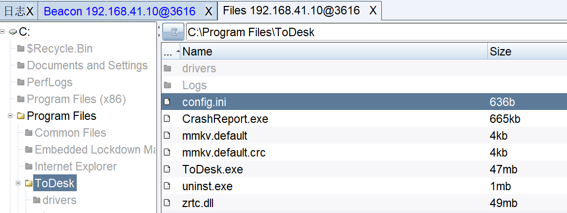Collapse the Program Files tree node

point(10,116)
